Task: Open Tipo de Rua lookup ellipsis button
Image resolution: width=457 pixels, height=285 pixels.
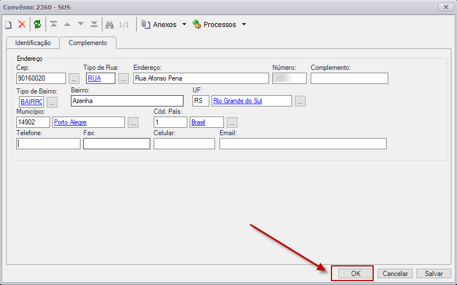Action: click(x=124, y=78)
